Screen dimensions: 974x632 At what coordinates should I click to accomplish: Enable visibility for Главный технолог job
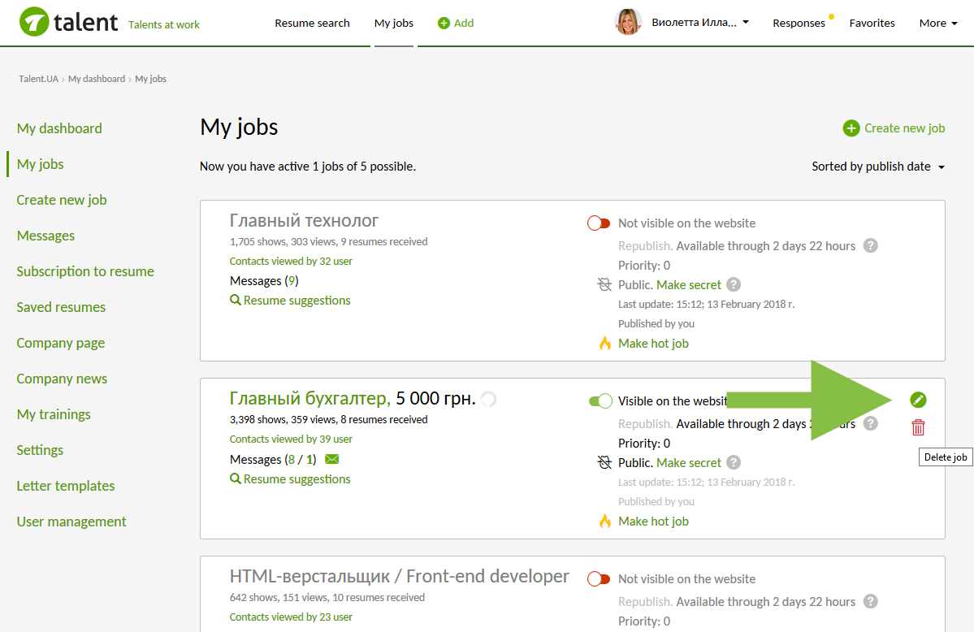tap(599, 223)
